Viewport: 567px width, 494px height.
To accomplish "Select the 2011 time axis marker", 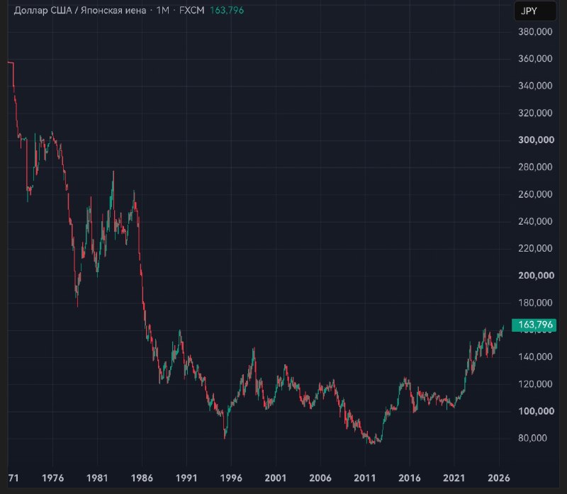I will coord(365,478).
